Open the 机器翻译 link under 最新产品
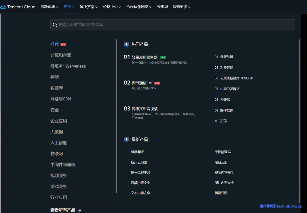The image size is (307, 213). coord(138,152)
